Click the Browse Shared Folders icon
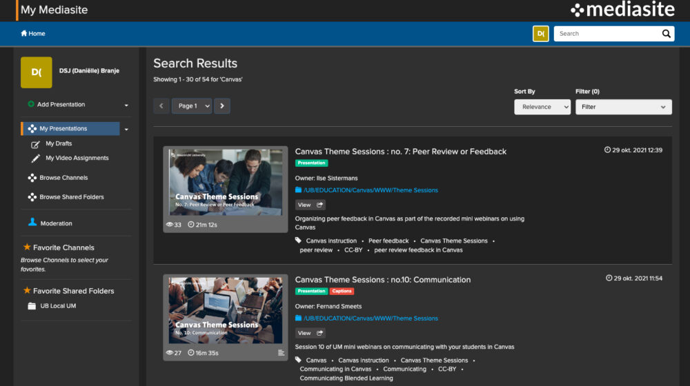This screenshot has height=386, width=690. coord(32,197)
